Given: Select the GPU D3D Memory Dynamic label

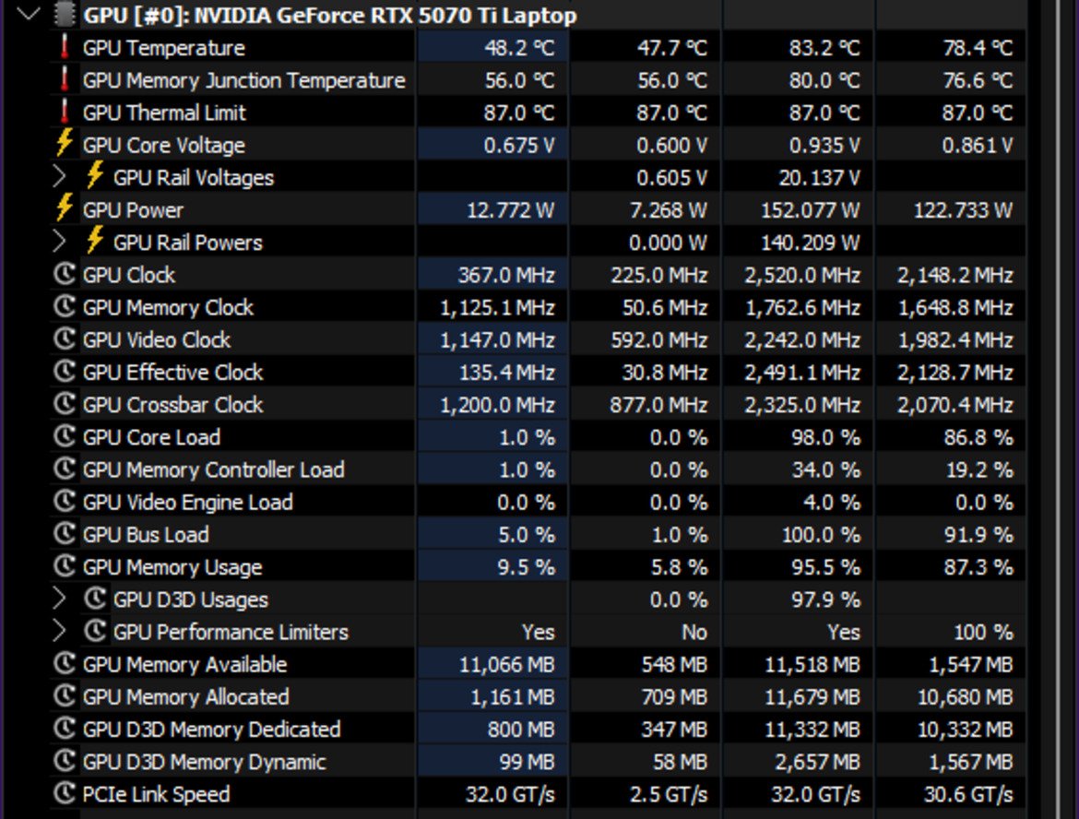Looking at the screenshot, I should [x=204, y=762].
